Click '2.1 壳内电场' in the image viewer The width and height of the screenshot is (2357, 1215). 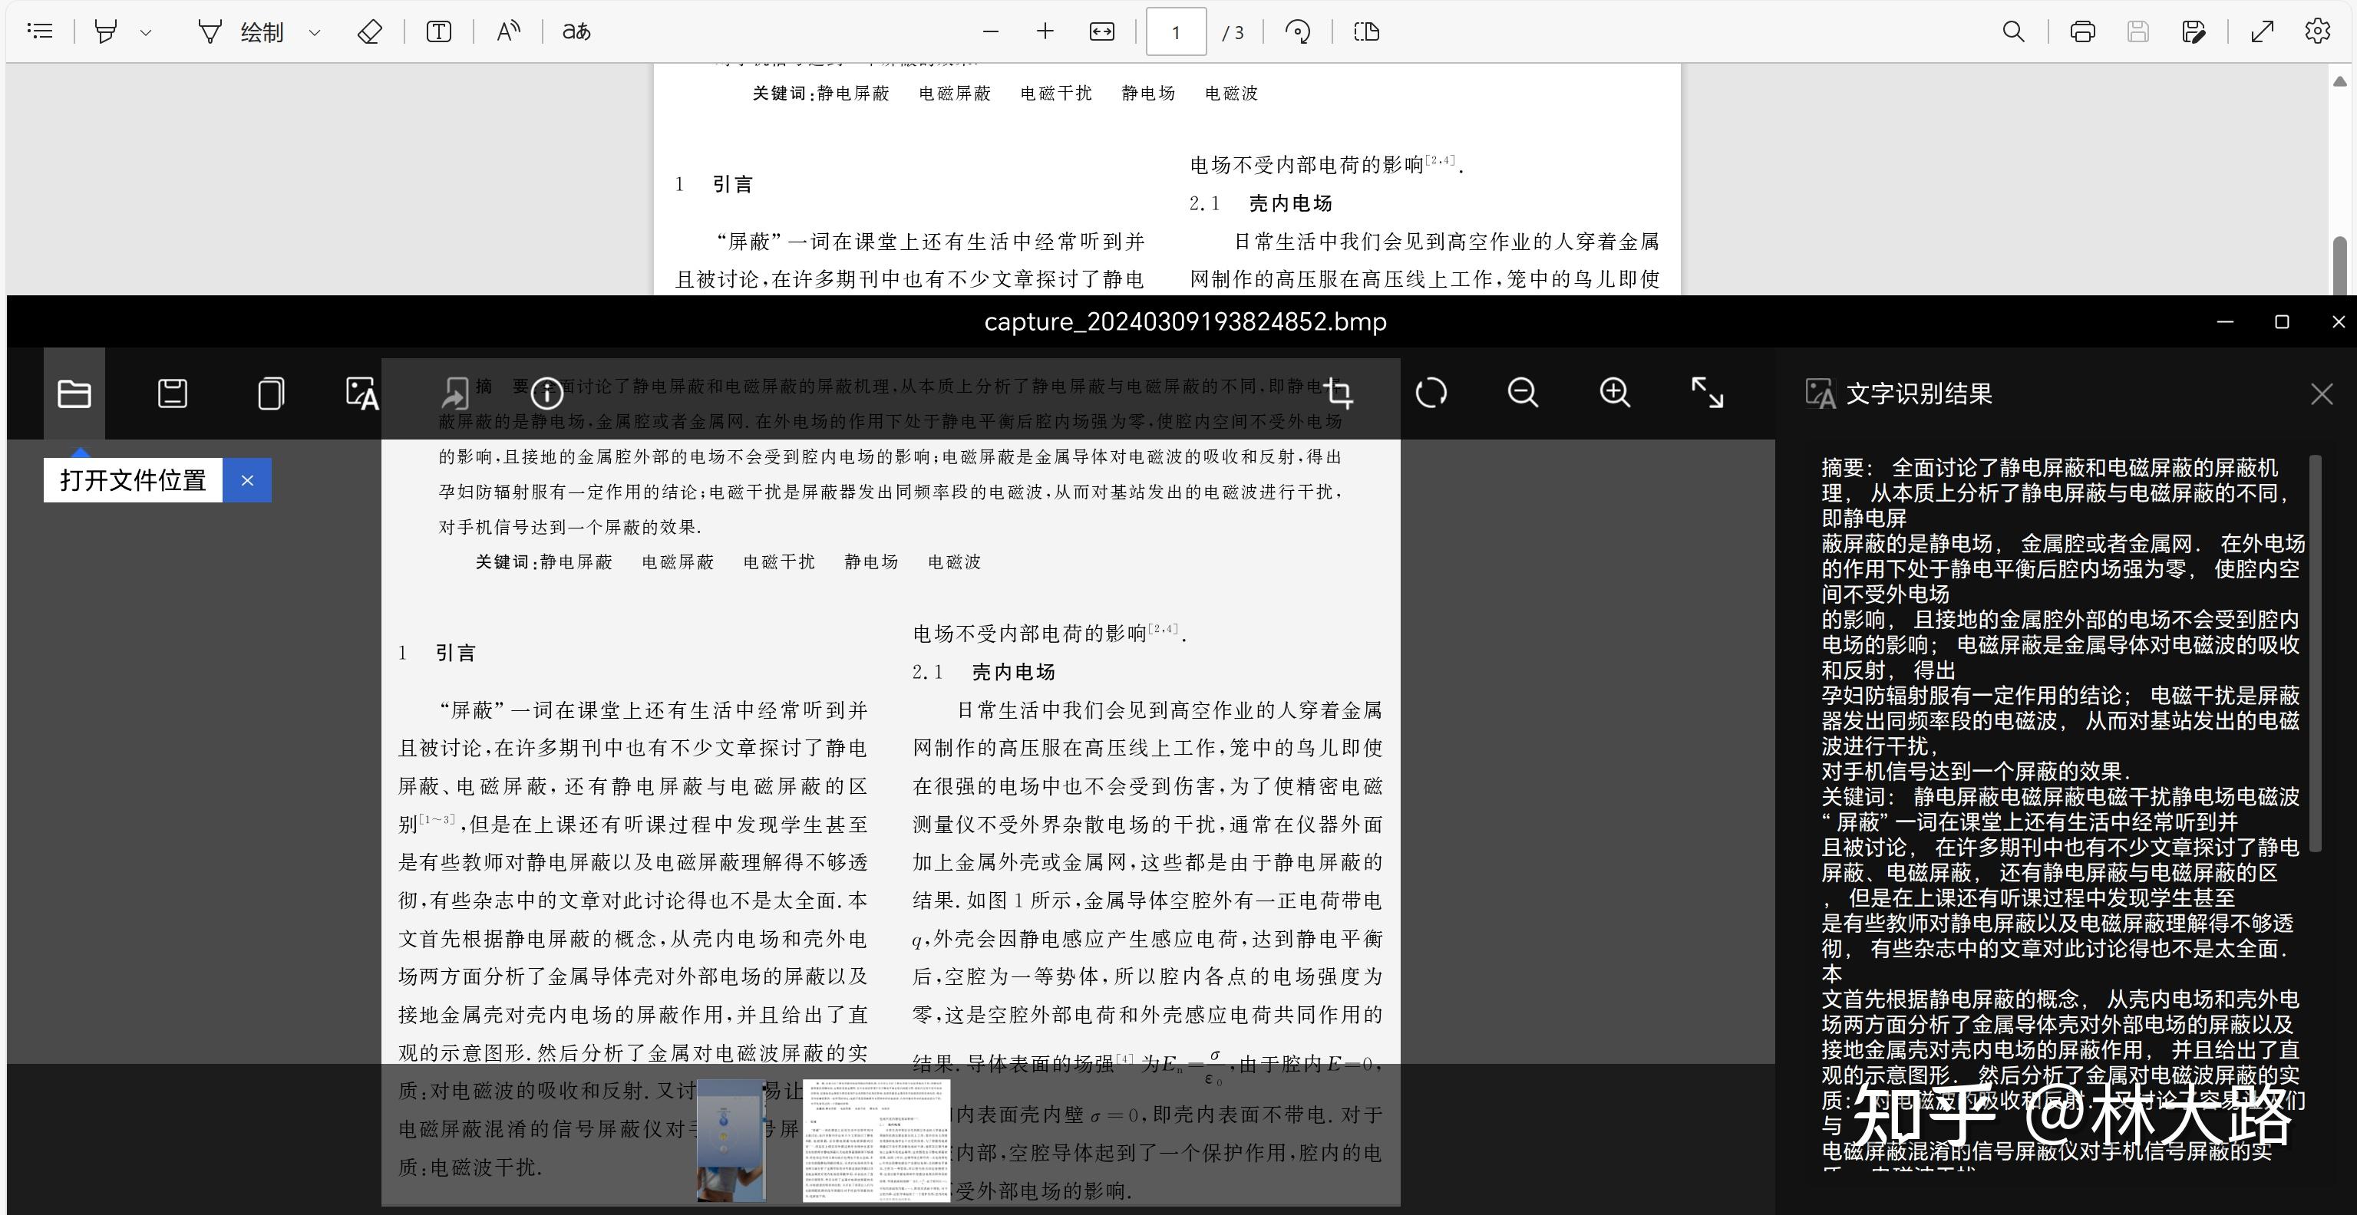984,673
